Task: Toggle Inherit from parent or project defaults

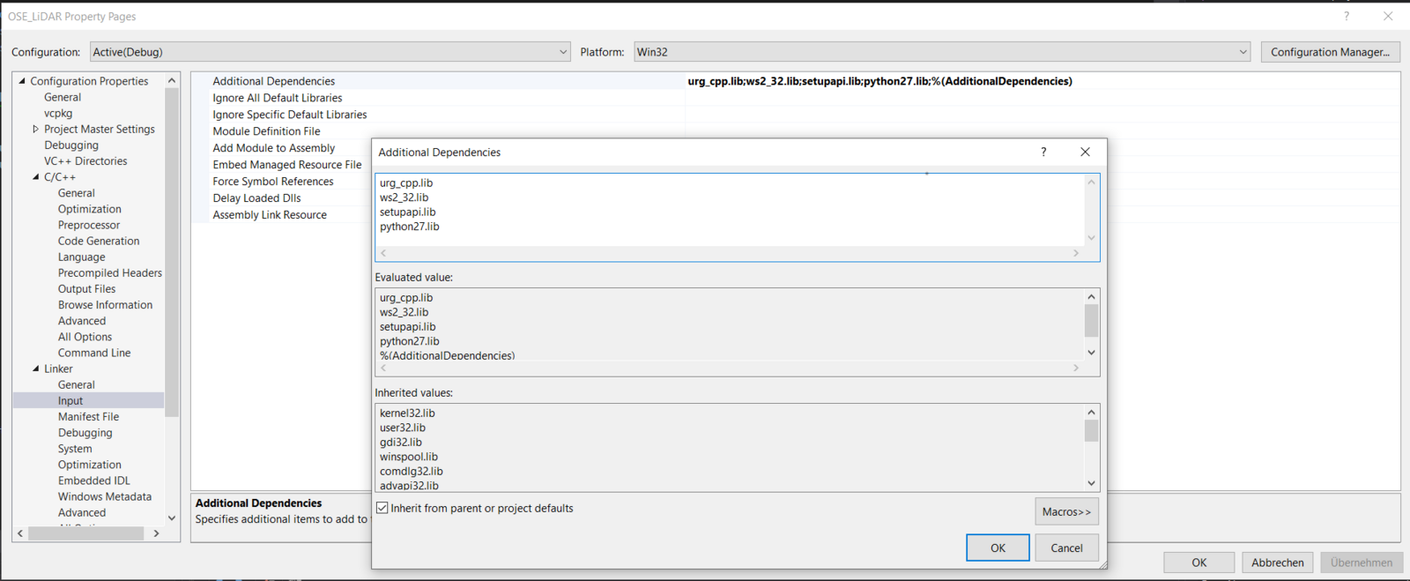Action: pos(382,508)
